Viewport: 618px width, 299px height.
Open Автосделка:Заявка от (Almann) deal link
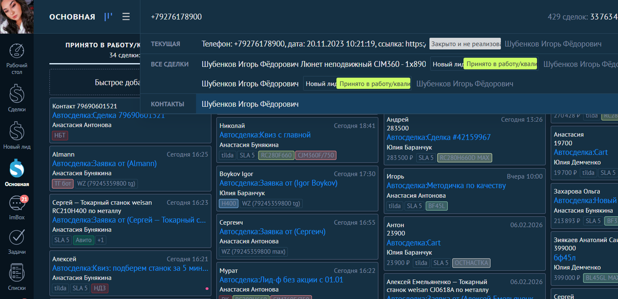click(x=104, y=163)
